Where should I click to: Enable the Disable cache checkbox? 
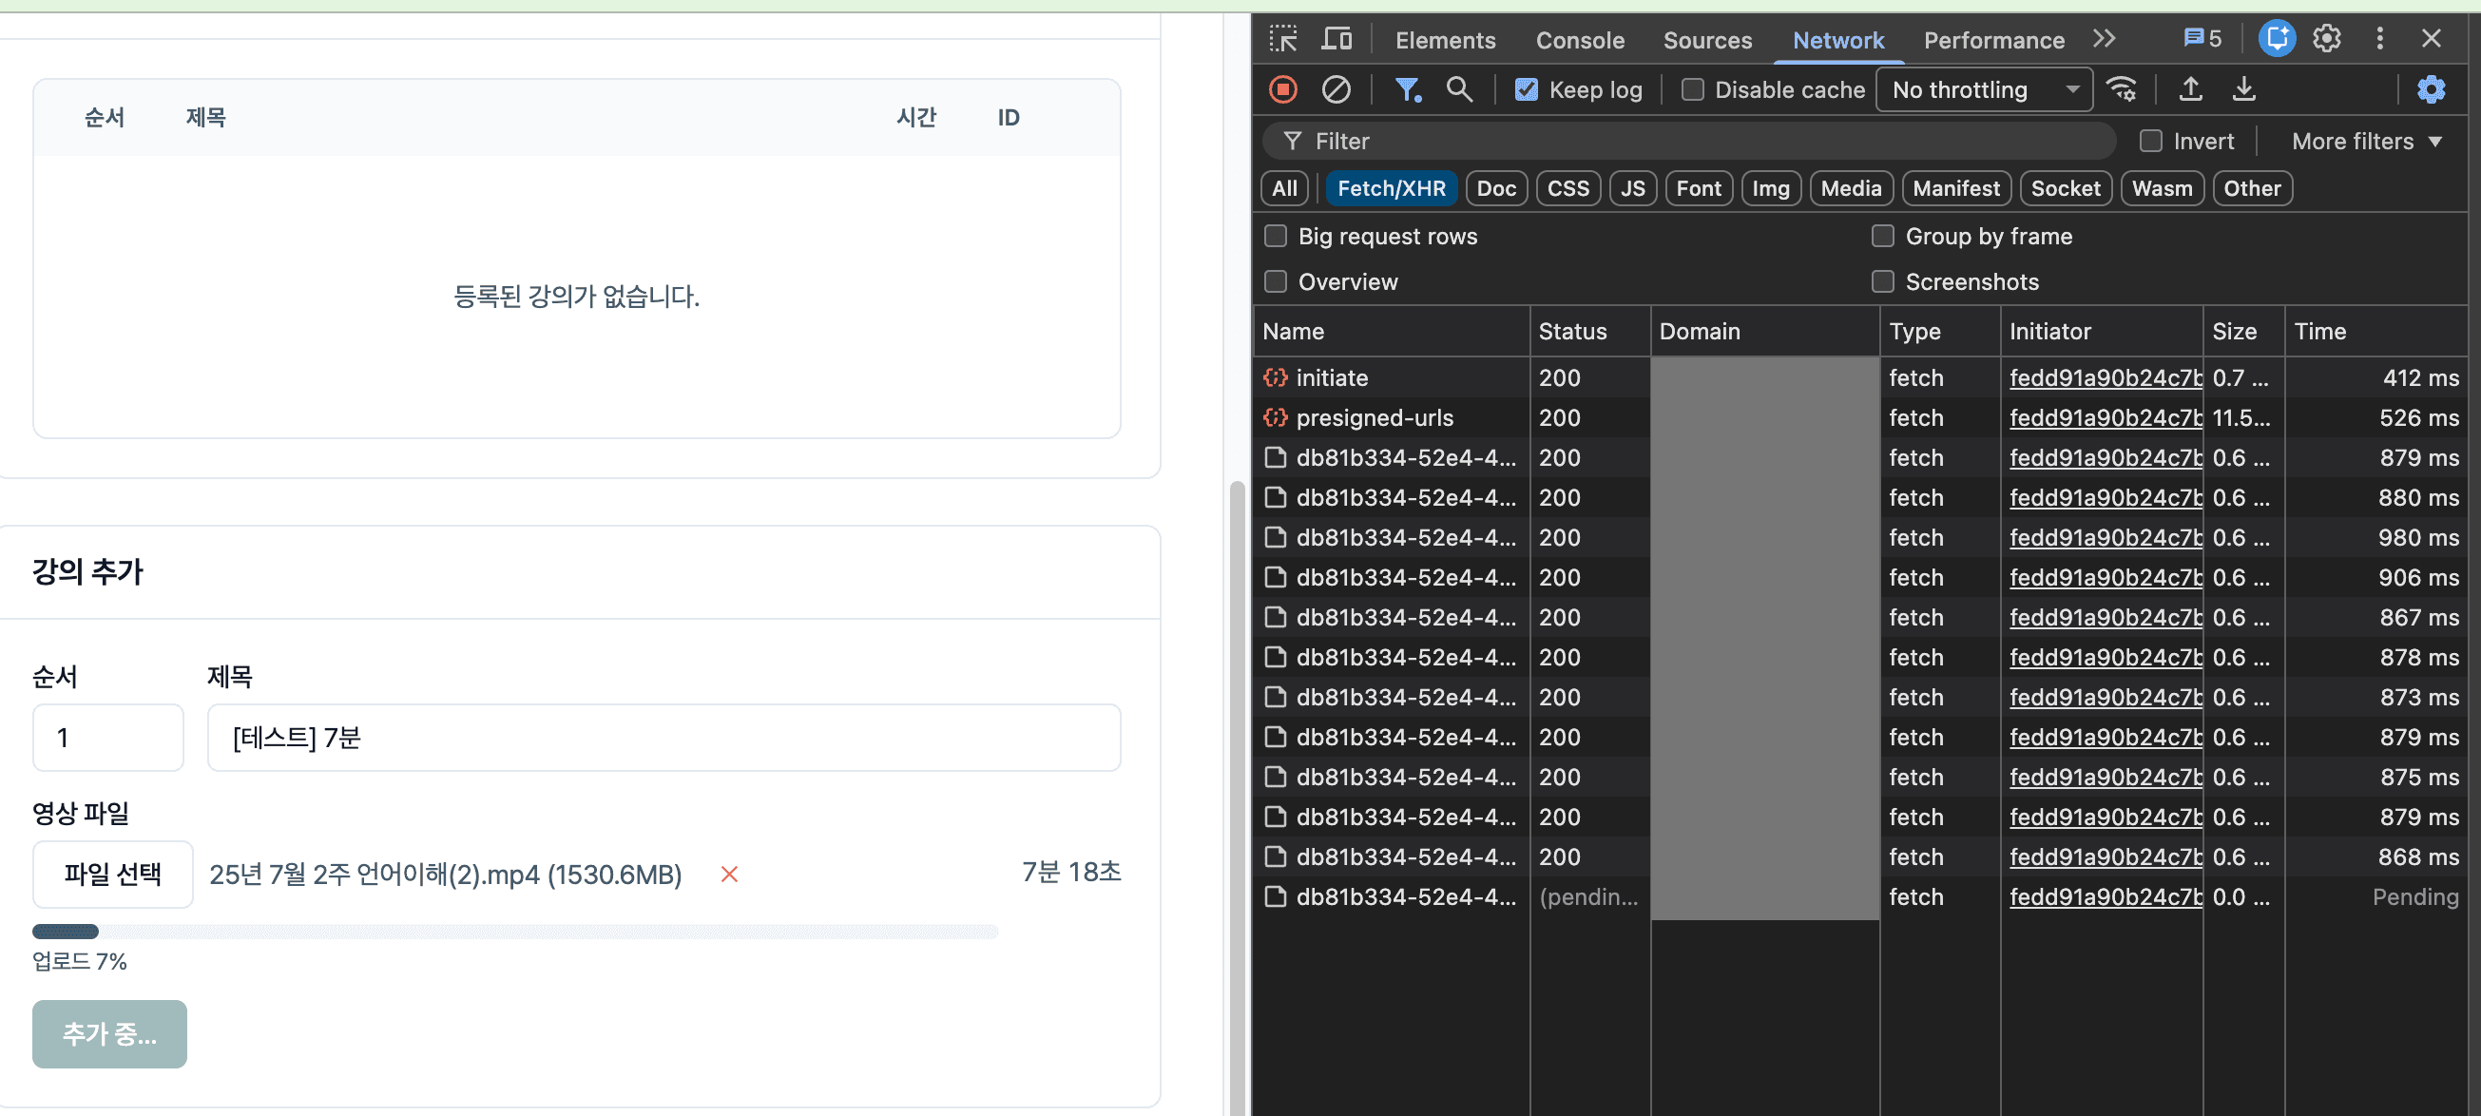click(x=1692, y=89)
